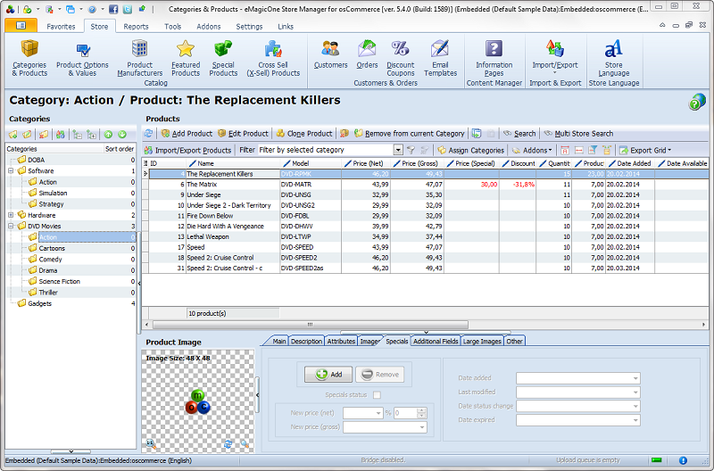
Task: Click the info icon in status bar
Action: [x=683, y=460]
